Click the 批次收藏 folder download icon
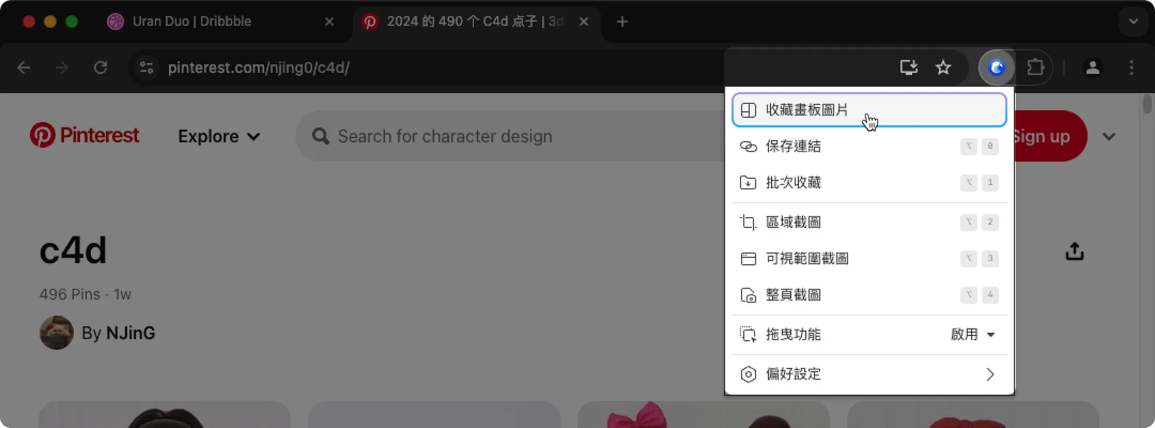 tap(748, 183)
